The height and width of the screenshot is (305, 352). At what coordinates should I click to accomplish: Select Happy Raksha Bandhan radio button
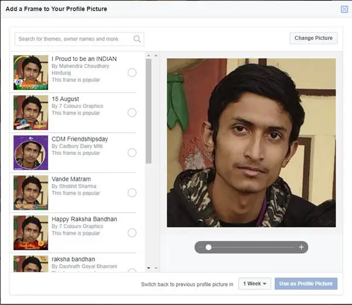coord(132,233)
